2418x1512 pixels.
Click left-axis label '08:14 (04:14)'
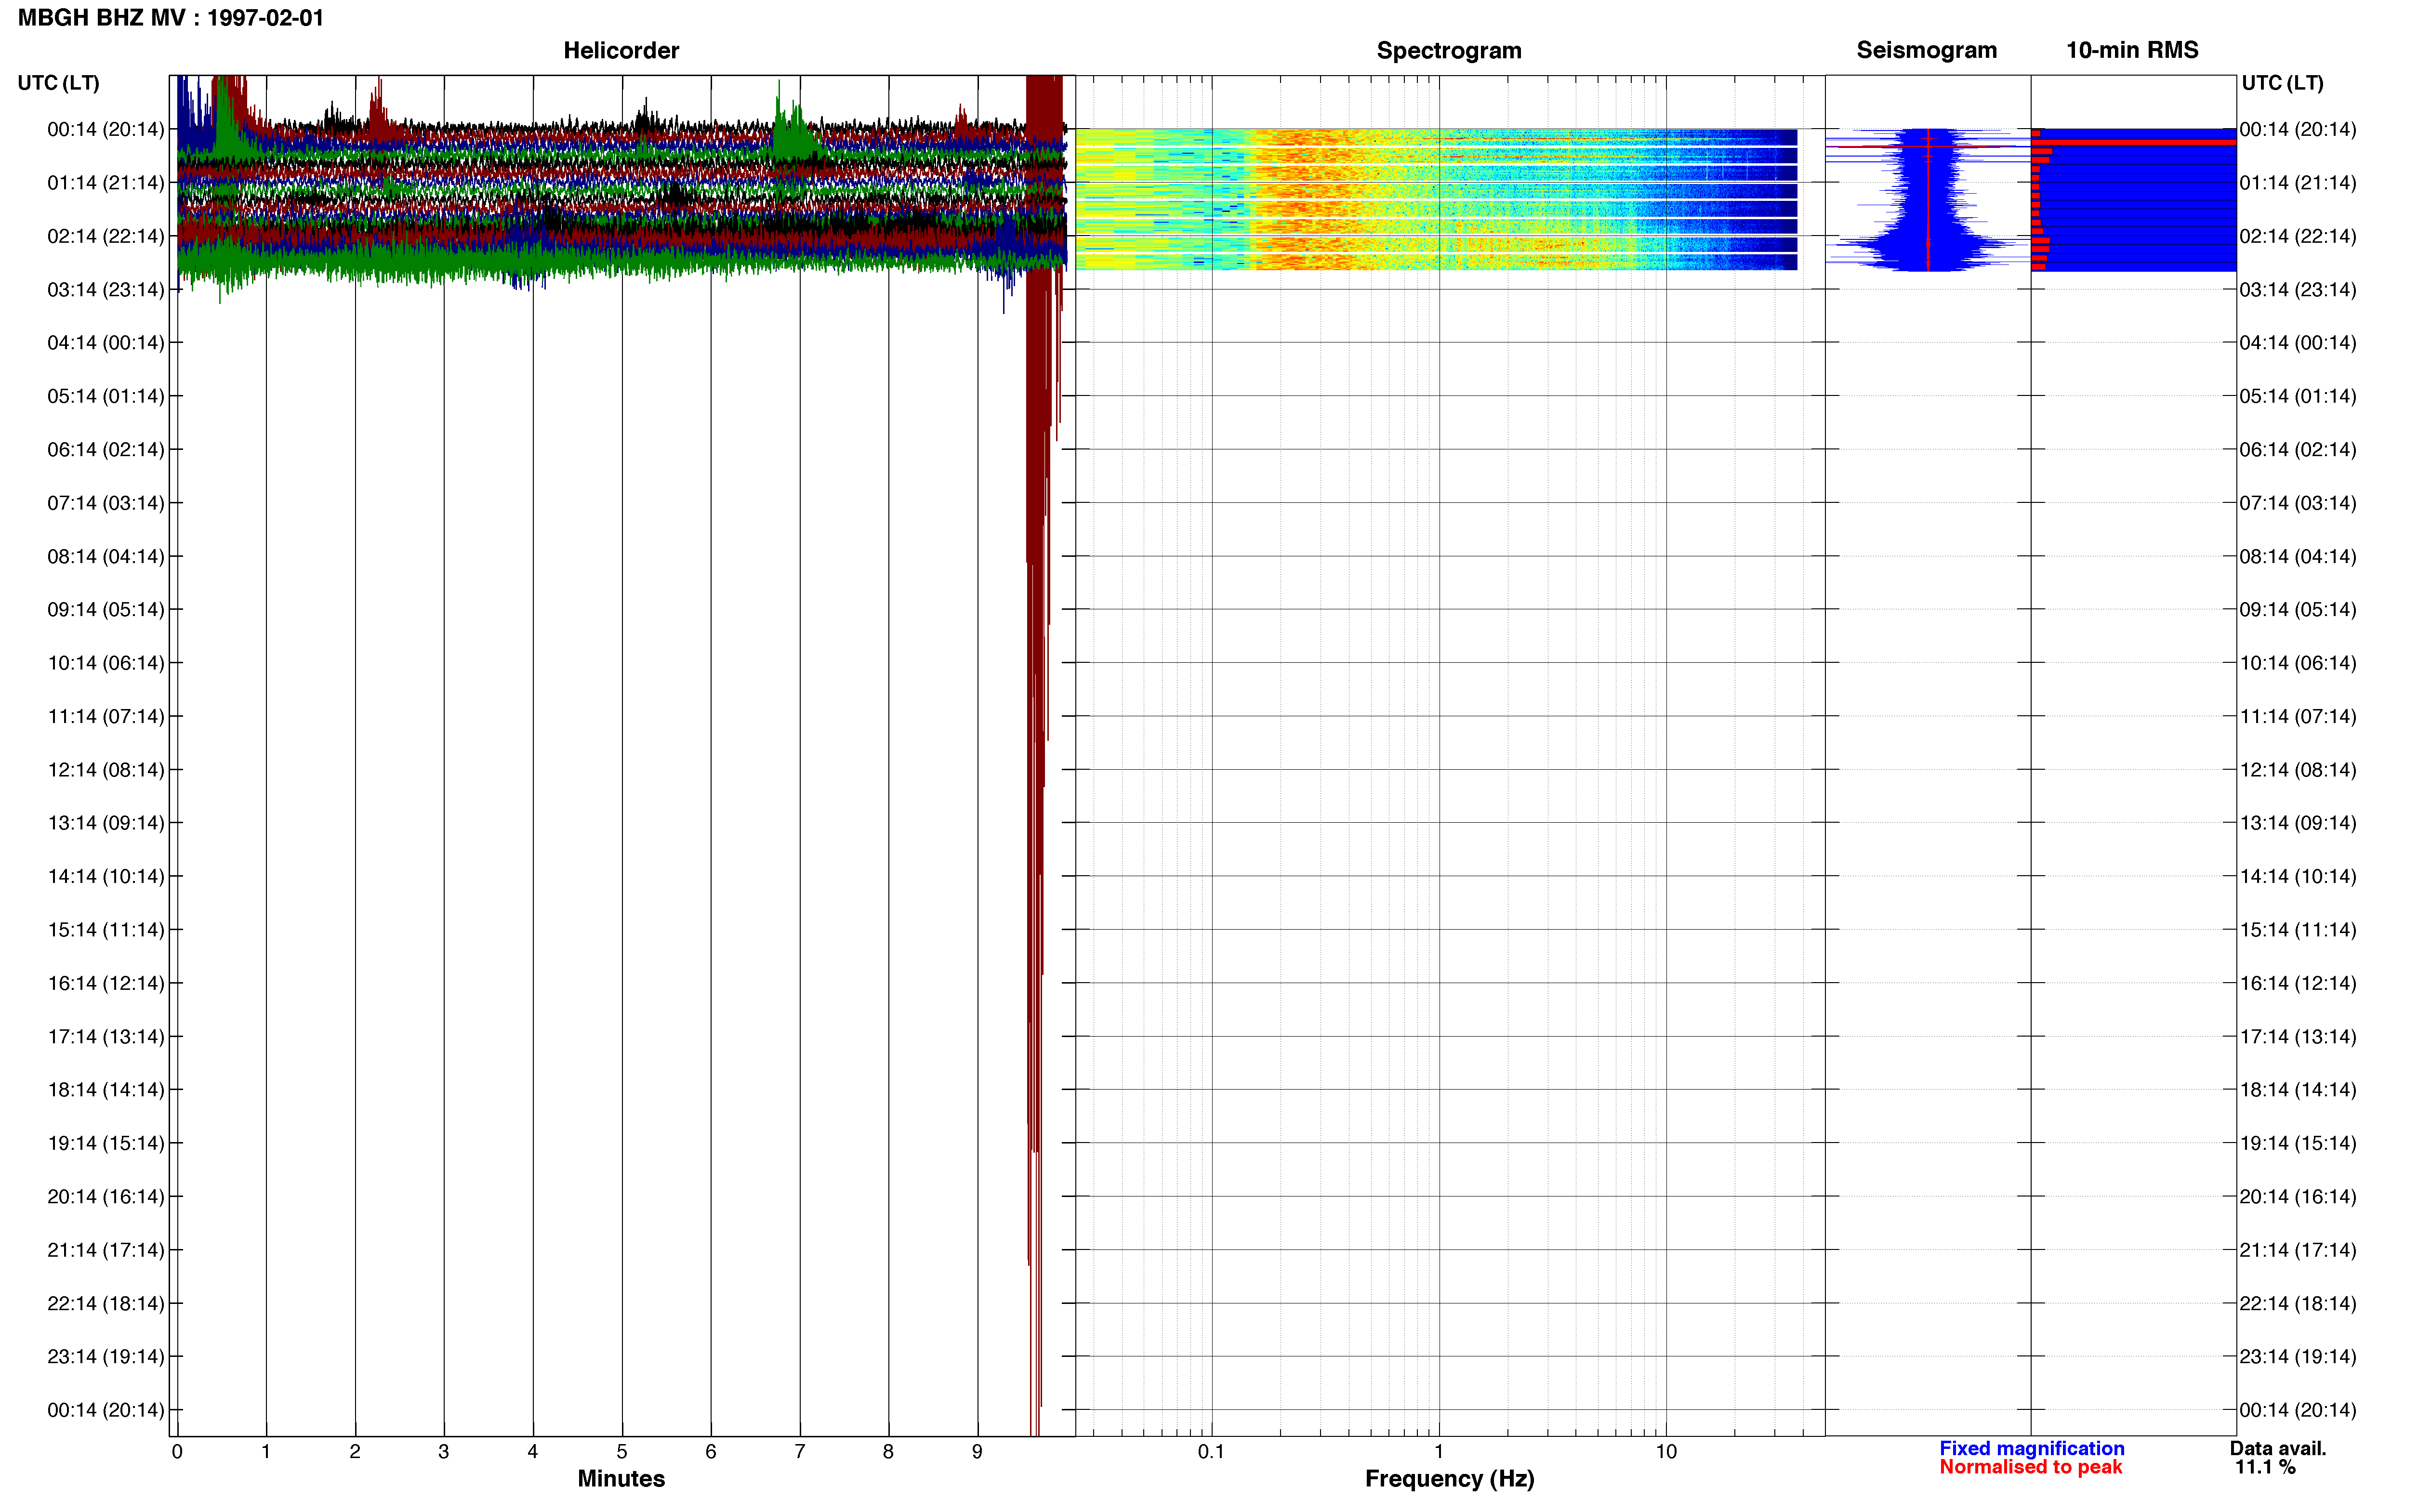(106, 556)
